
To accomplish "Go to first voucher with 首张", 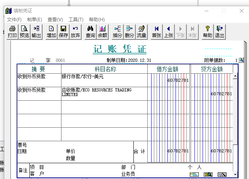I will pyautogui.click(x=157, y=32).
